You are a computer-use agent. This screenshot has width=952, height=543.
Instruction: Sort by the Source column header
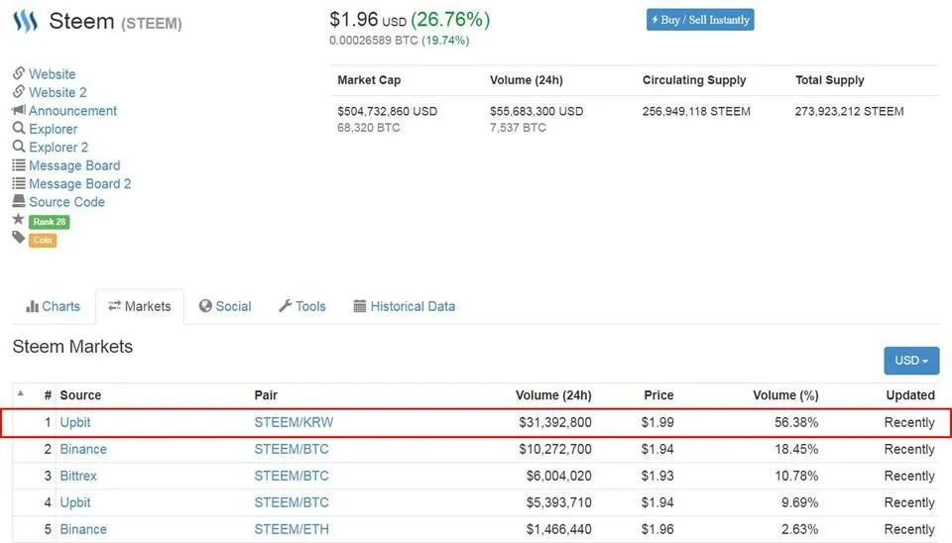(80, 395)
